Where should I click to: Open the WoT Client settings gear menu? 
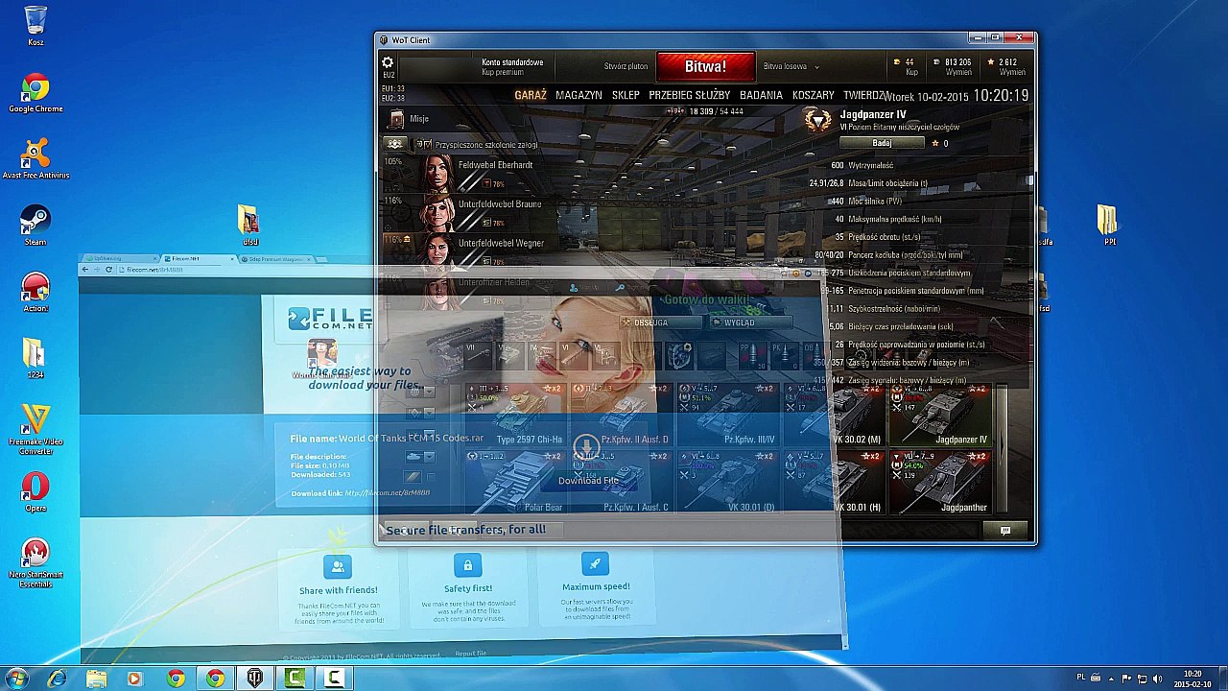(x=388, y=63)
